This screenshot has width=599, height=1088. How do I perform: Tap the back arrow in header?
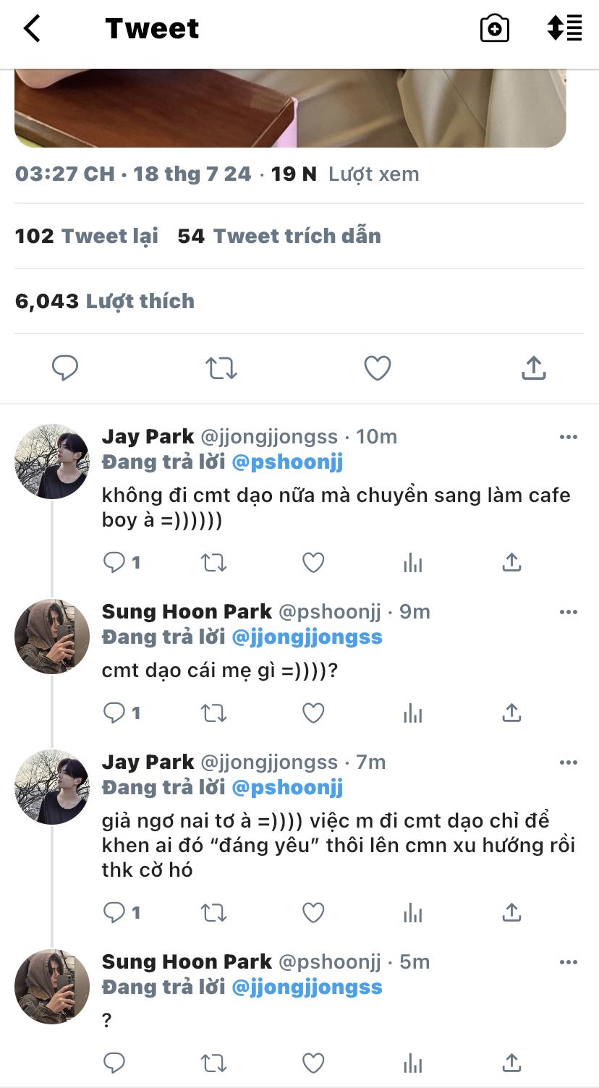pos(32,29)
